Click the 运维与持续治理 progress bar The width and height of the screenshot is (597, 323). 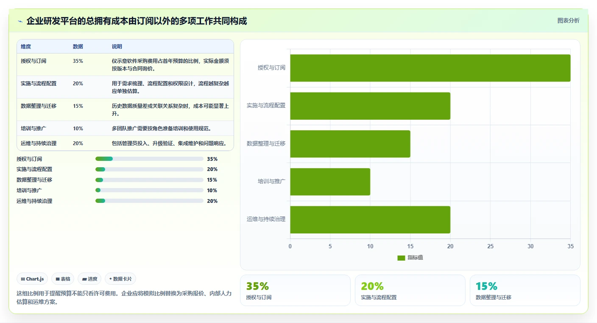149,201
